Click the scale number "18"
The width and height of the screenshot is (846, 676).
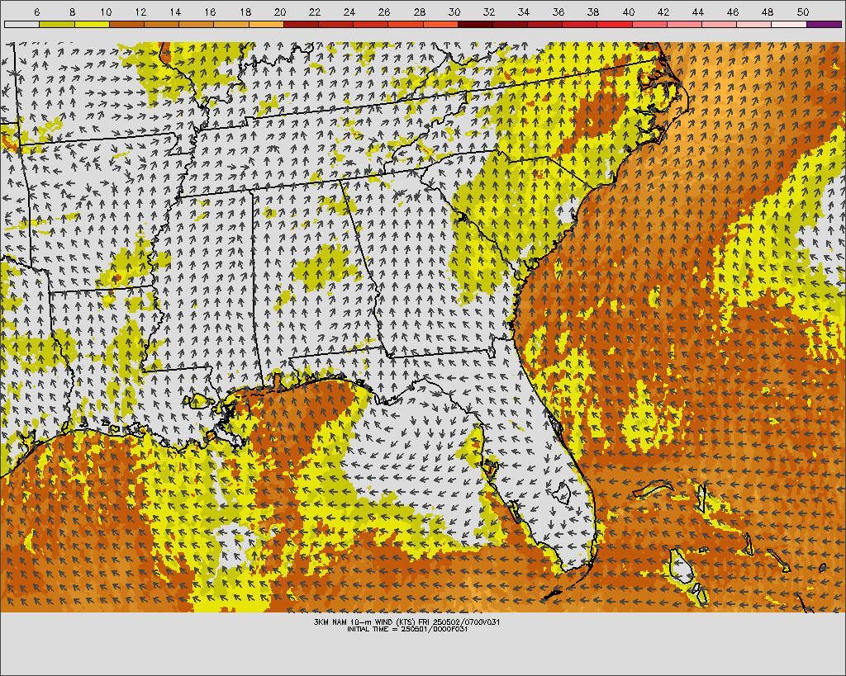click(x=245, y=12)
